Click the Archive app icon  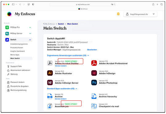50,96
